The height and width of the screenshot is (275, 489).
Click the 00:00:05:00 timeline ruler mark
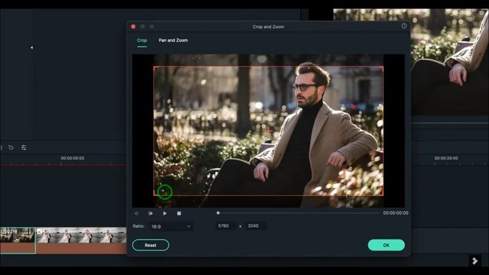72,159
